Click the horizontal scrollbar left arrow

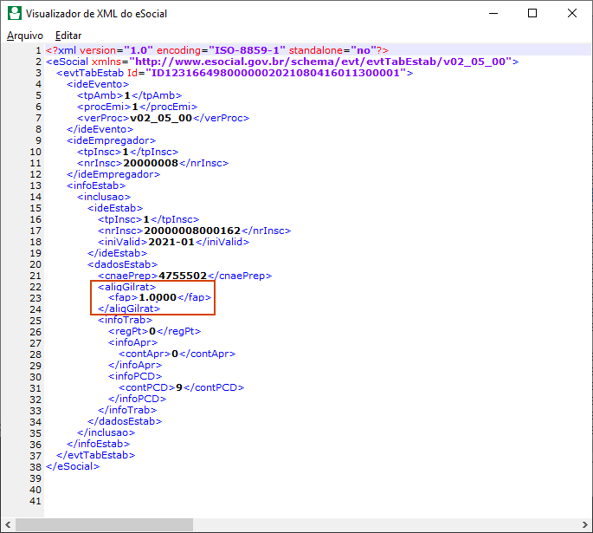(x=8, y=525)
